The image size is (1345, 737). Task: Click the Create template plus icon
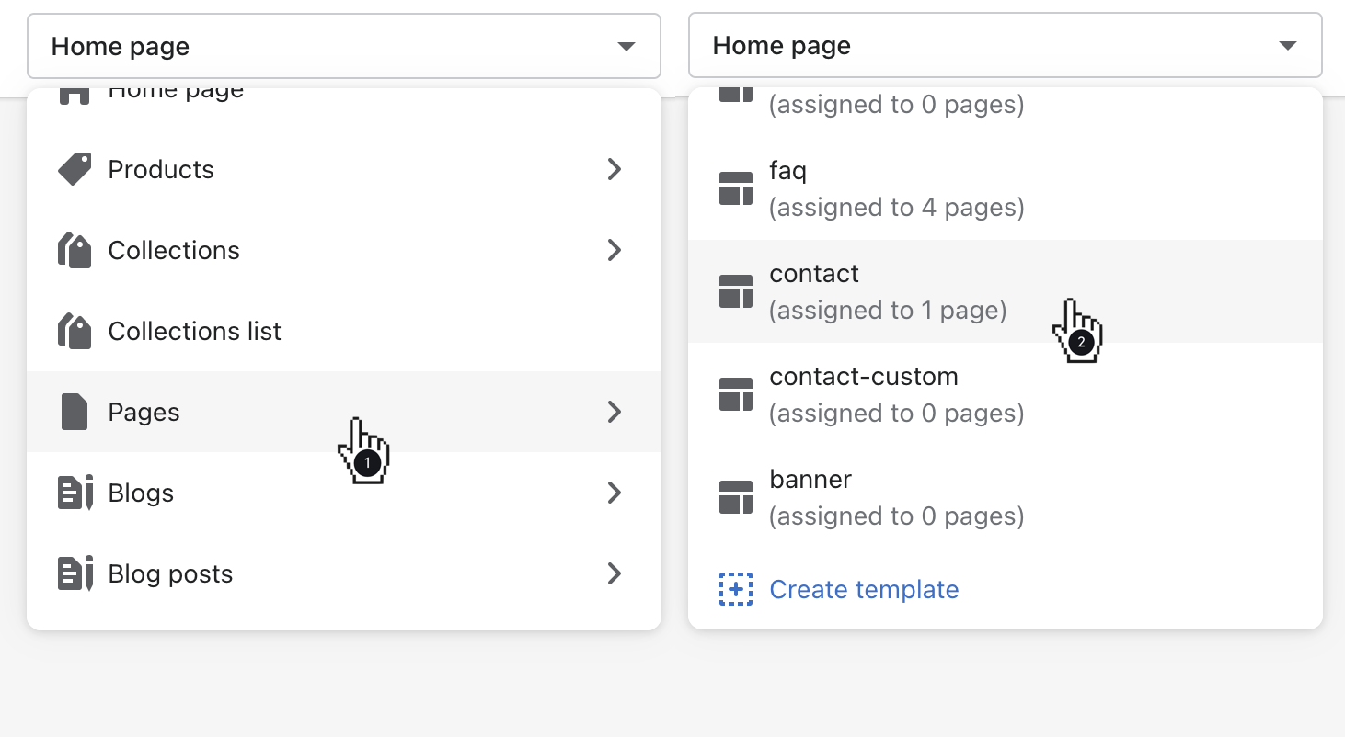coord(735,590)
